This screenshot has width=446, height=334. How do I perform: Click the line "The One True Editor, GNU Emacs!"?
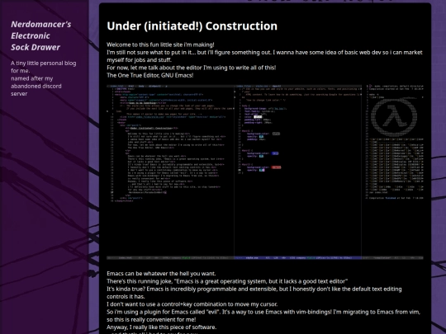click(149, 75)
